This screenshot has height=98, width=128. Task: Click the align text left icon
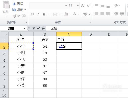coord(96,14)
